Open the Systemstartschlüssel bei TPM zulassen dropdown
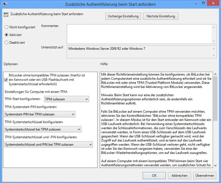Image resolution: width=221 pixels, height=183 pixels. click(x=43, y=129)
